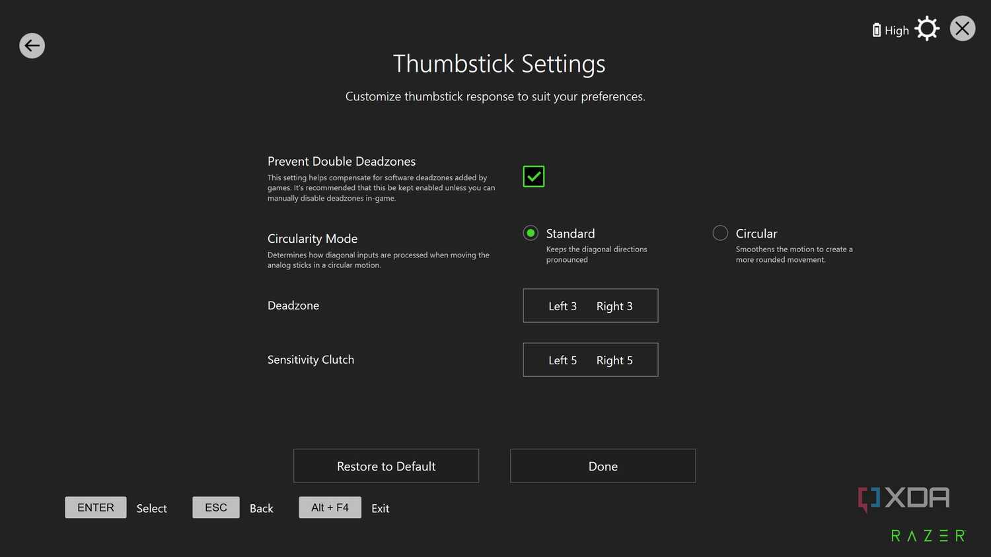
Task: Click the Circularity Mode label
Action: (312, 238)
